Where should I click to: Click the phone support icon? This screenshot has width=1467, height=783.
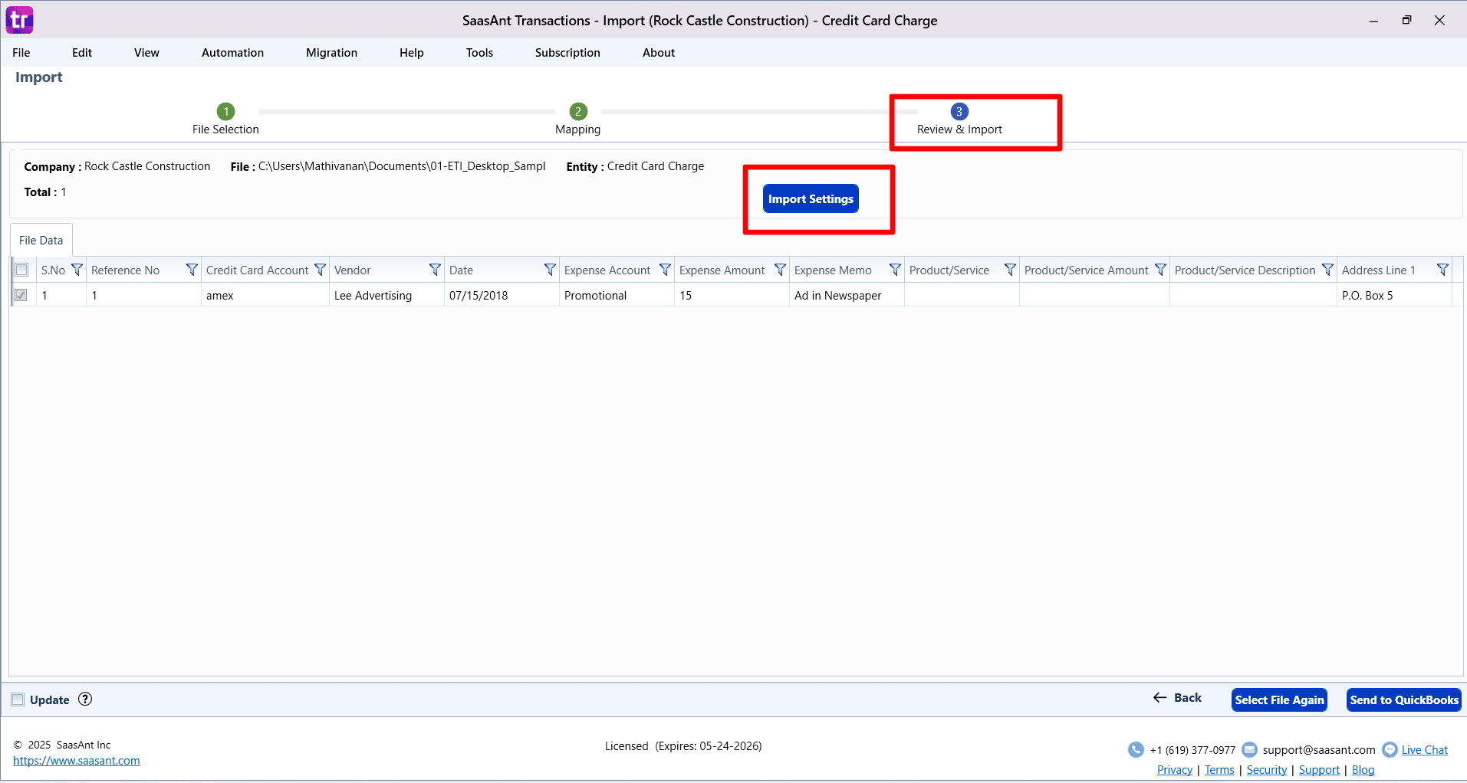click(1136, 749)
